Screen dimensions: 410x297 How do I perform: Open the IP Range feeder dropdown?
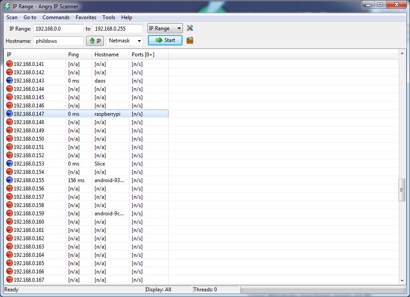[165, 28]
